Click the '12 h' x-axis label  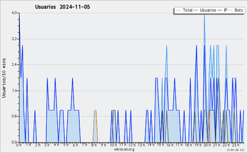[x=132, y=145]
